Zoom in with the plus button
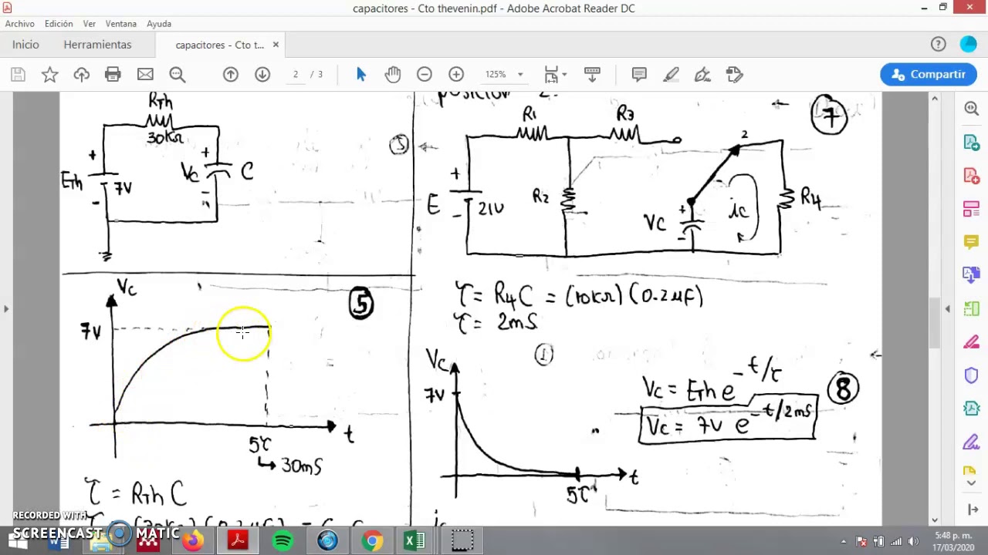This screenshot has width=988, height=555. coord(456,74)
